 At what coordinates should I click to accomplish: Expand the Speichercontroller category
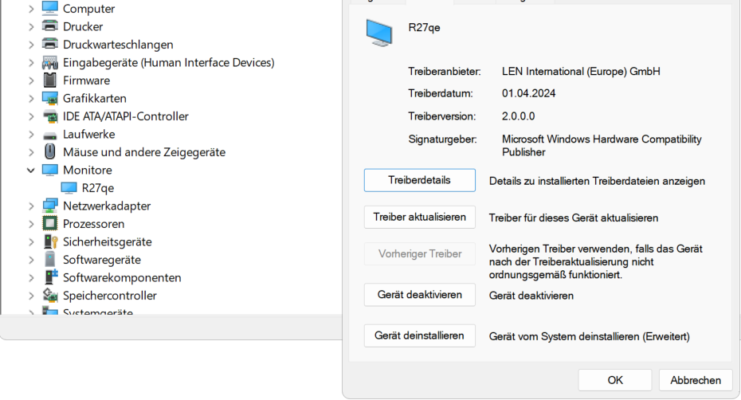point(30,296)
